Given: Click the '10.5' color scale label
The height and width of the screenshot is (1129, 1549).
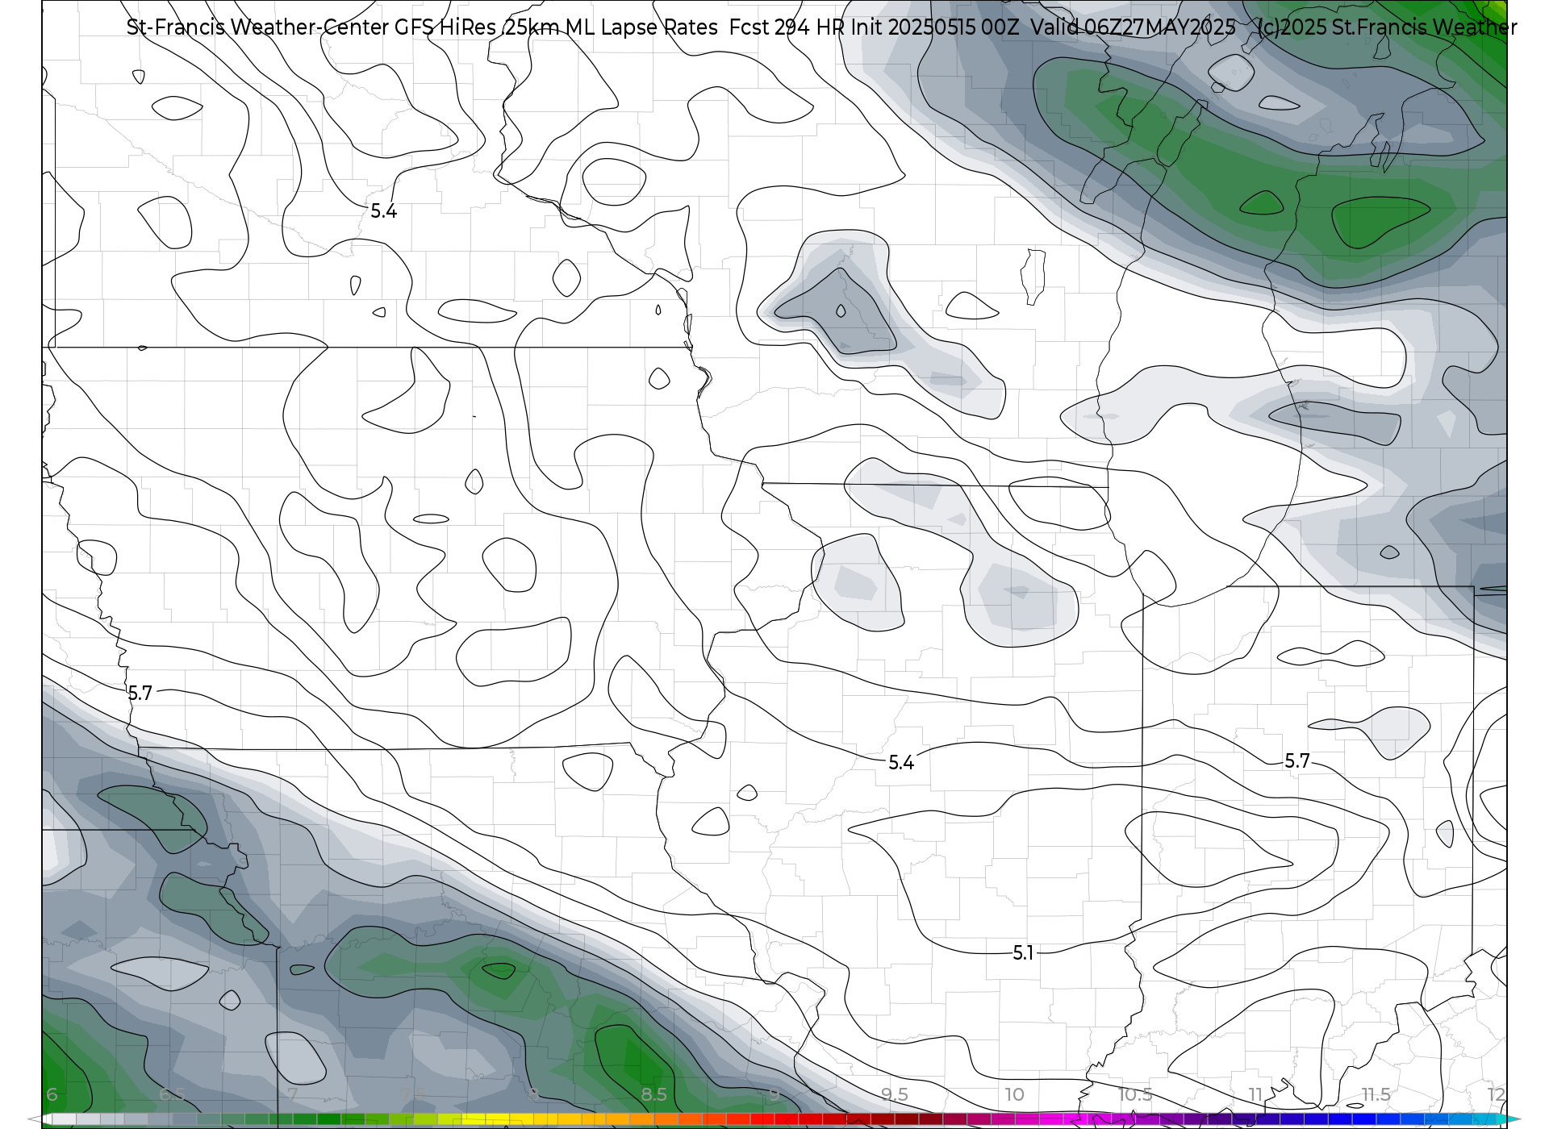Looking at the screenshot, I should (x=1135, y=1094).
